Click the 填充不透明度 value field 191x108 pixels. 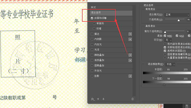tap(189, 32)
